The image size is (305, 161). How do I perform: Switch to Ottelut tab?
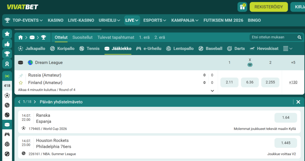pos(61,37)
